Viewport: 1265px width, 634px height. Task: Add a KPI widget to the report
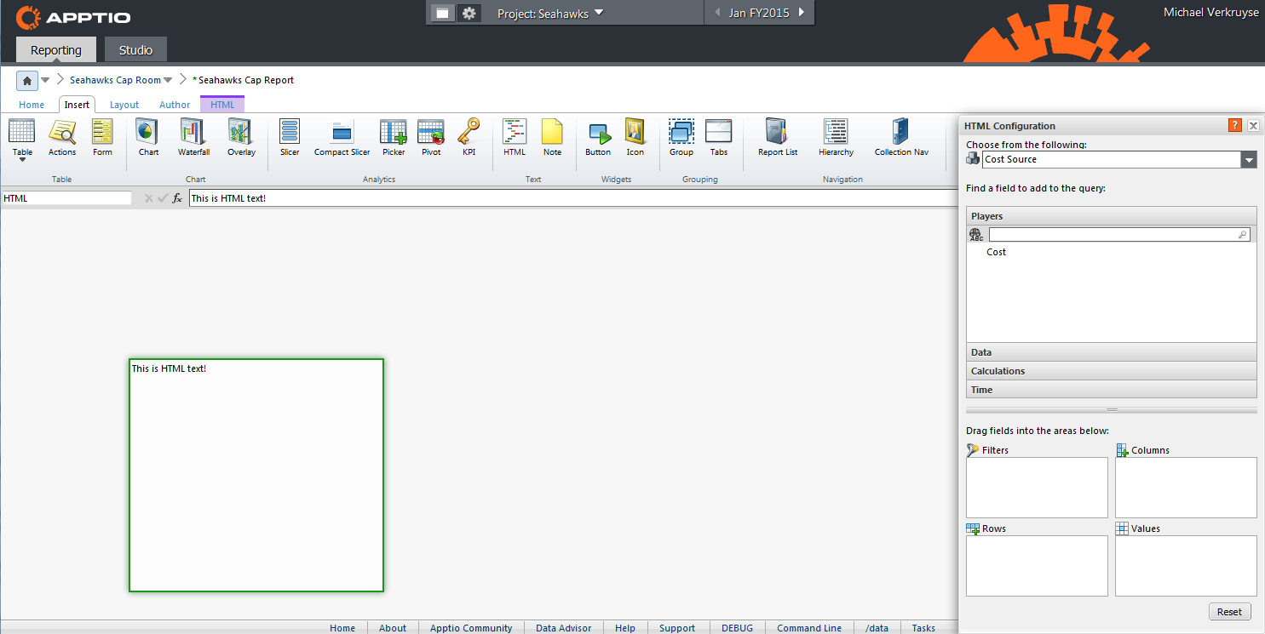click(x=469, y=138)
